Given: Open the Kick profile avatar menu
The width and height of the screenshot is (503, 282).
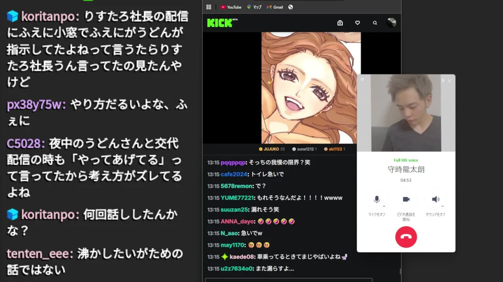Looking at the screenshot, I should point(391,23).
